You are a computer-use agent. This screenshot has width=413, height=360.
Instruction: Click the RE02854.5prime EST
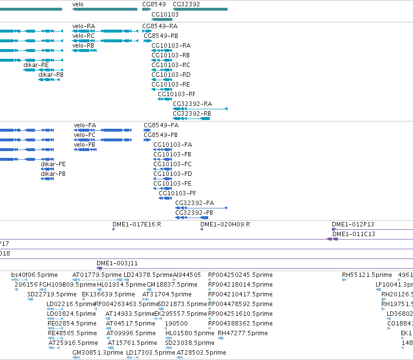[x=55, y=328]
